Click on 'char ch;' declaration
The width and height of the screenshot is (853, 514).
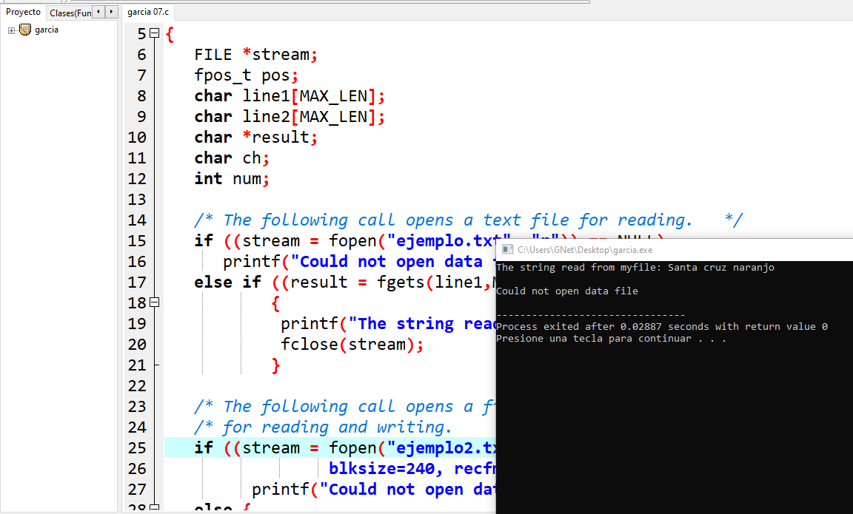coord(232,158)
